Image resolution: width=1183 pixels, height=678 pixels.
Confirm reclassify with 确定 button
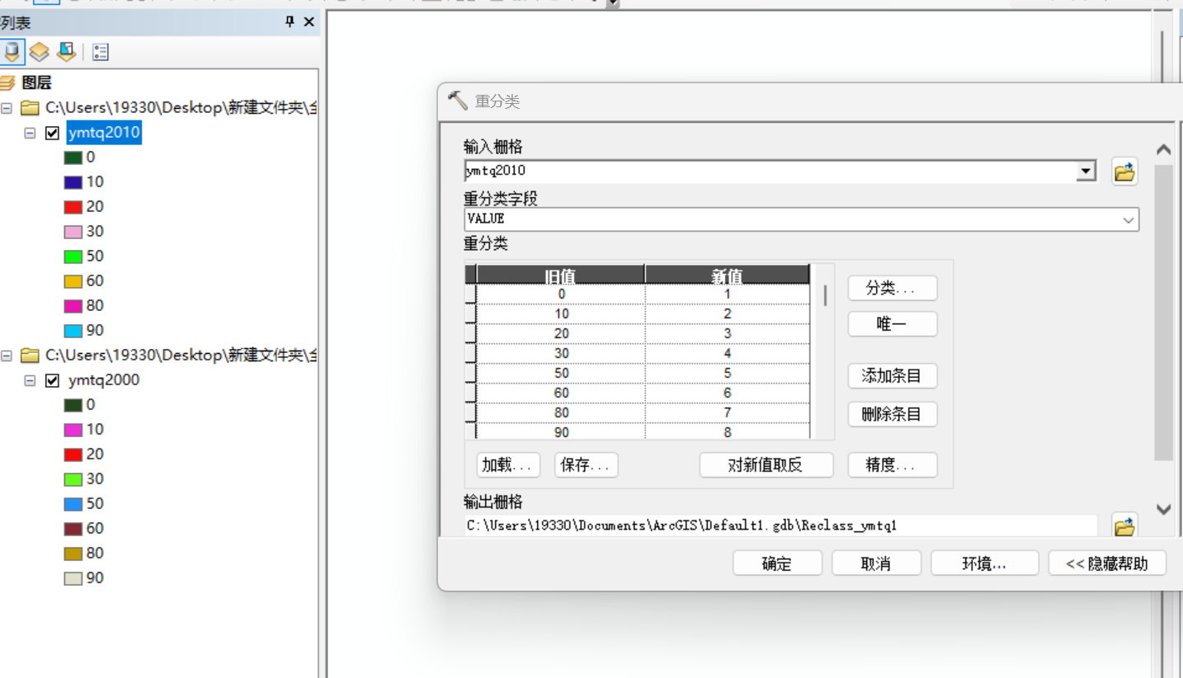(777, 563)
